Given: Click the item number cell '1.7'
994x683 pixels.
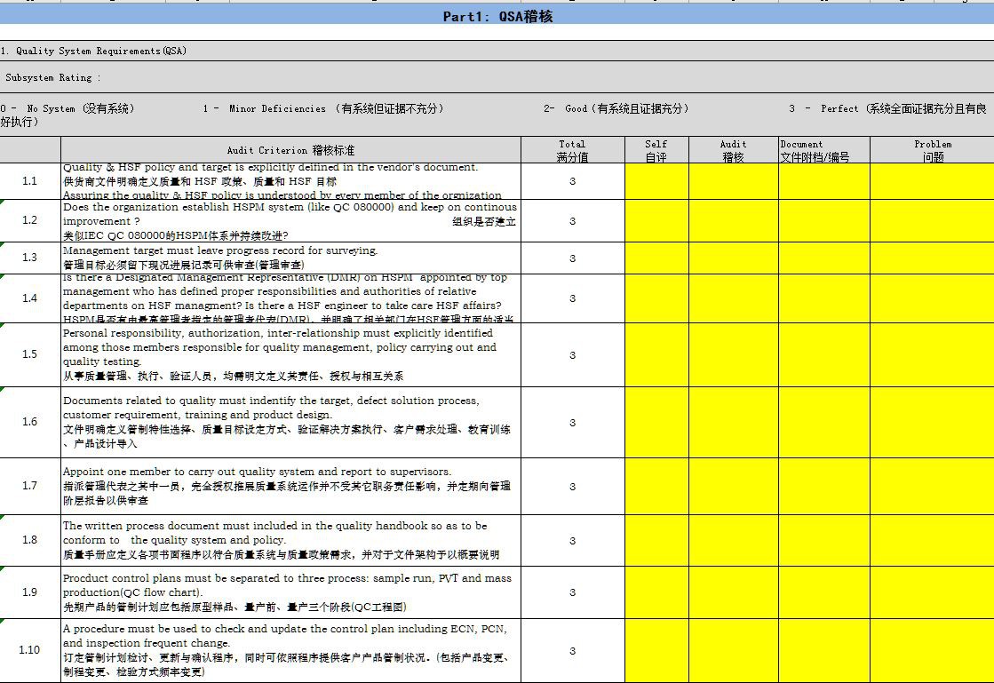Looking at the screenshot, I should (30, 486).
